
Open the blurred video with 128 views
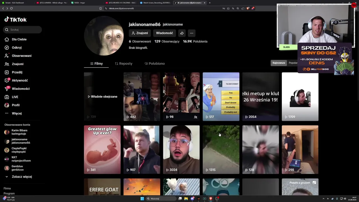[x=261, y=150]
